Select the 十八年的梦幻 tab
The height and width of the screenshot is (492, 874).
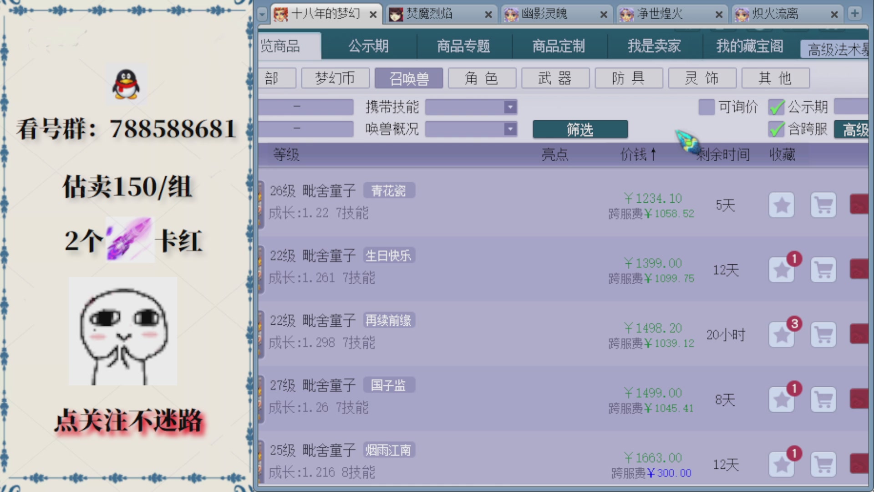326,14
